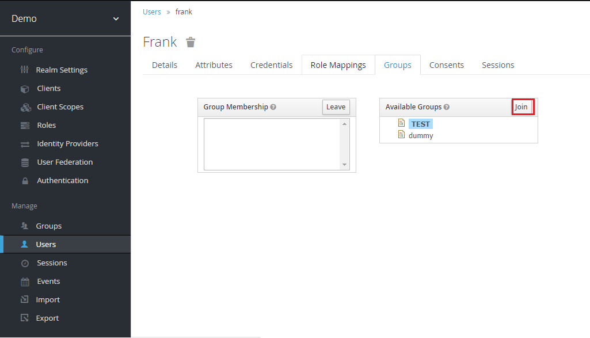Click the Export arrow icon
This screenshot has width=590, height=338.
pos(24,318)
